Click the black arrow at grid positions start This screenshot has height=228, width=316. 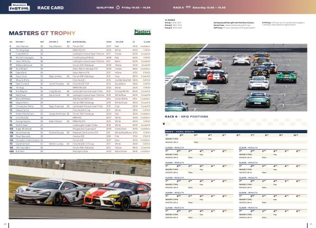tap(164, 124)
